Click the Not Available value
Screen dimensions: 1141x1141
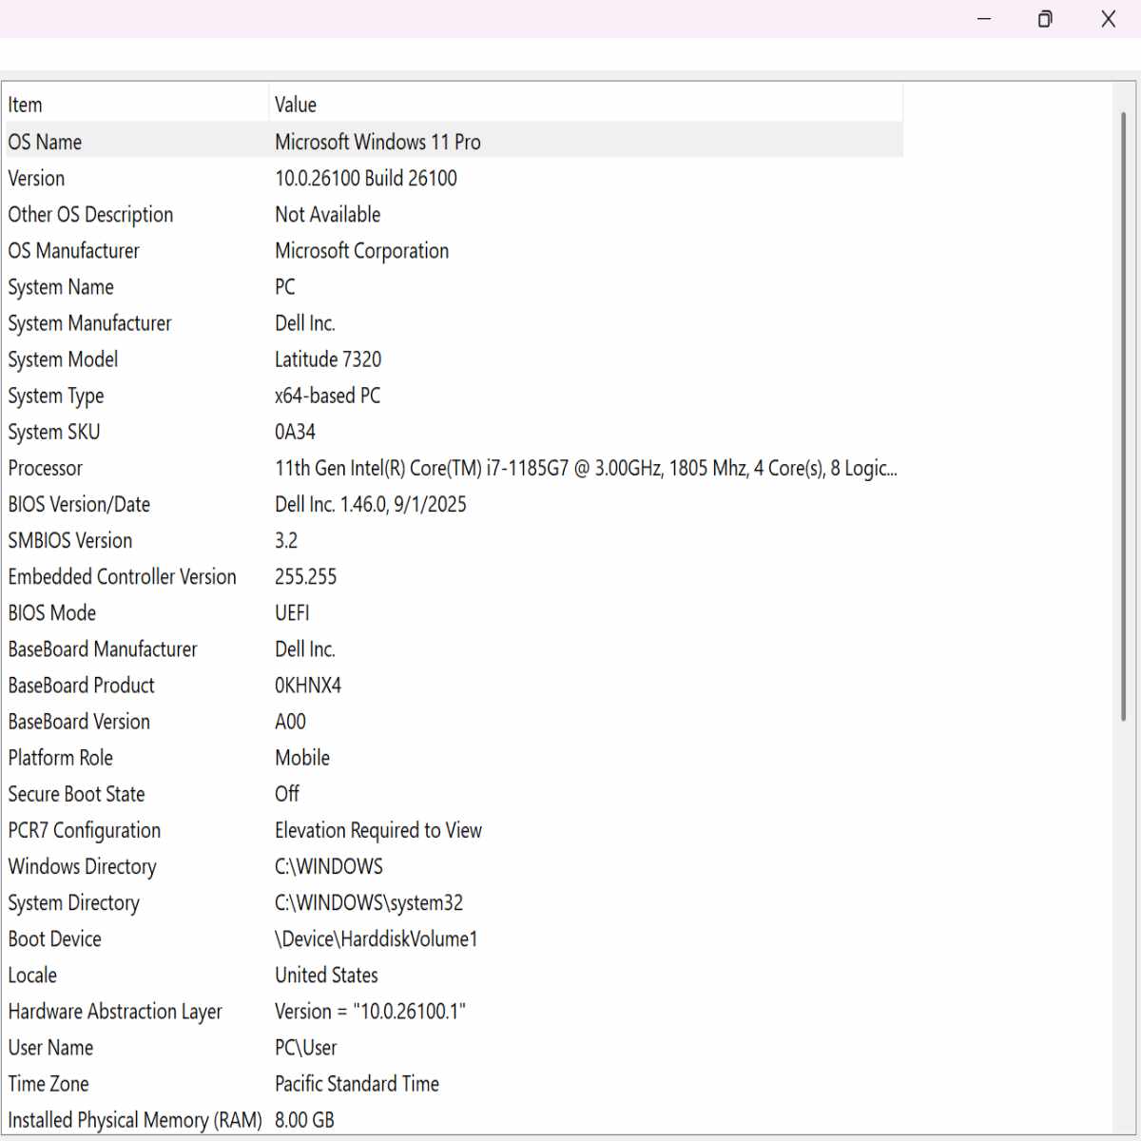tap(328, 215)
